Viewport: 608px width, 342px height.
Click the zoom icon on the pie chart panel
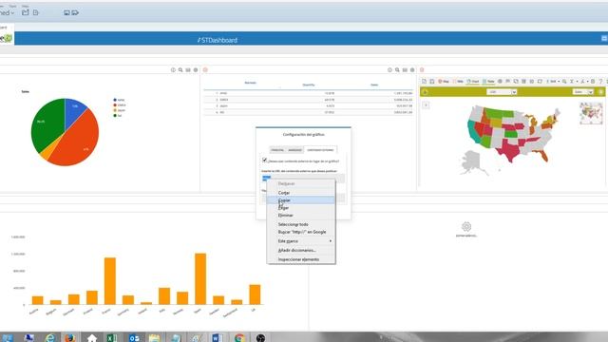click(x=180, y=70)
